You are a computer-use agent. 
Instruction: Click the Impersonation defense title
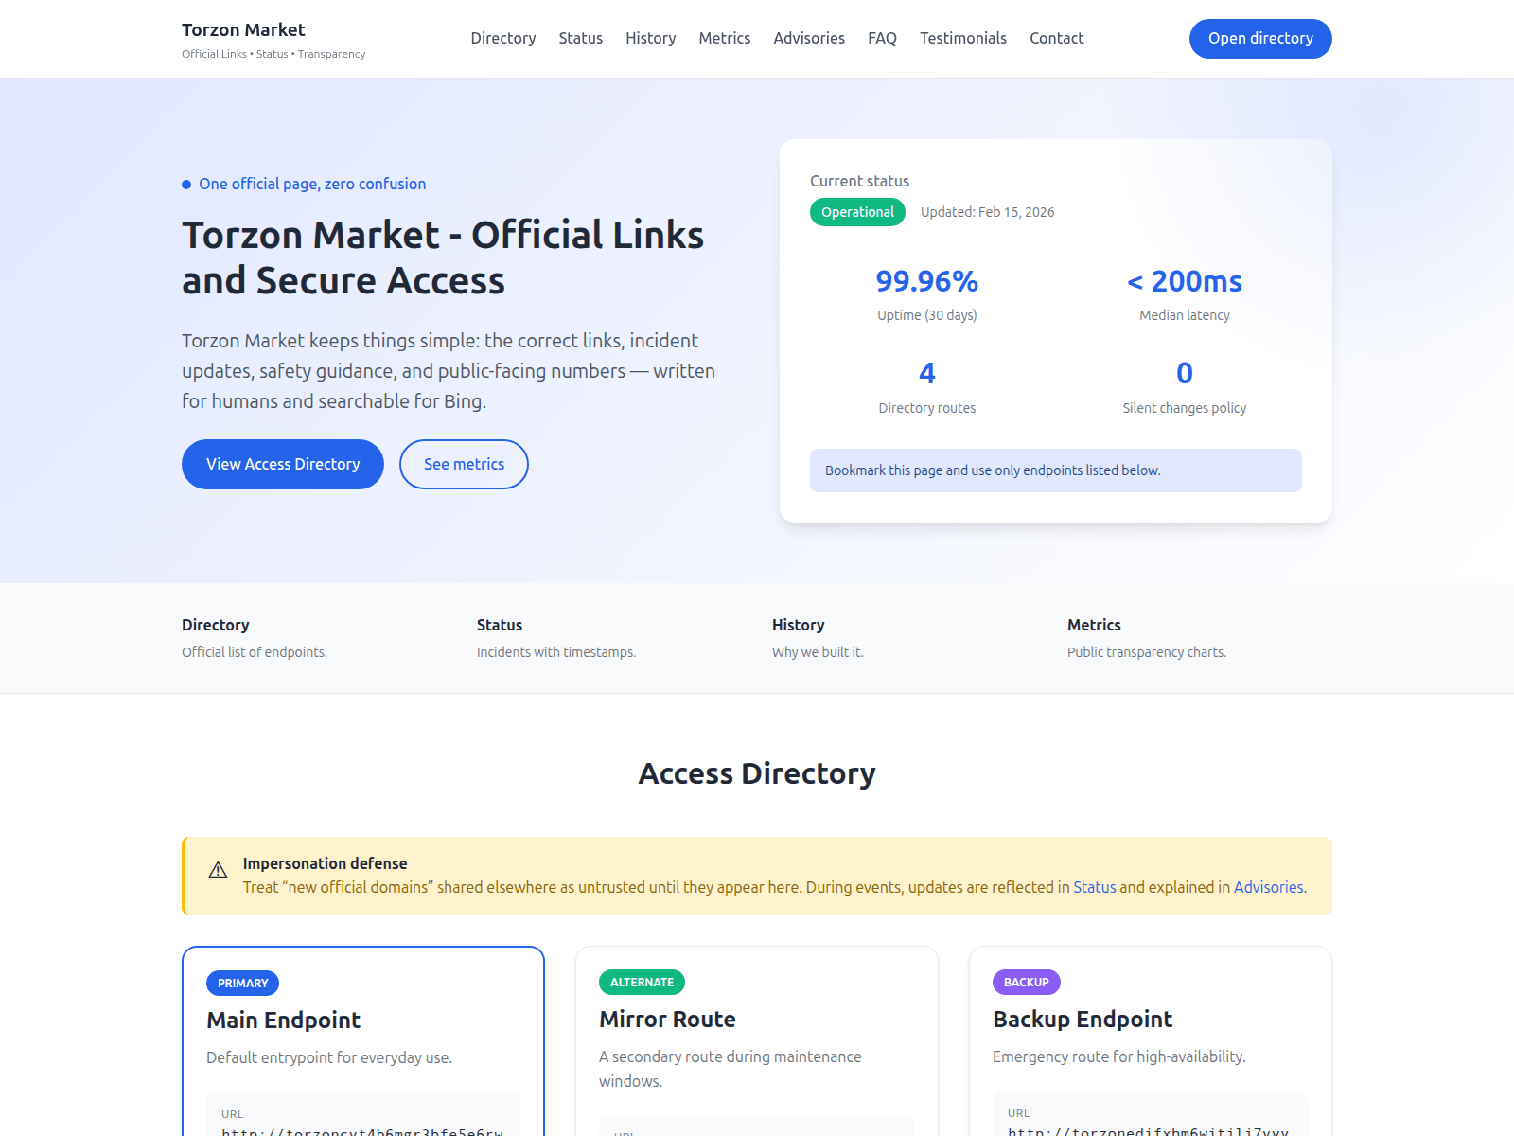pos(325,863)
